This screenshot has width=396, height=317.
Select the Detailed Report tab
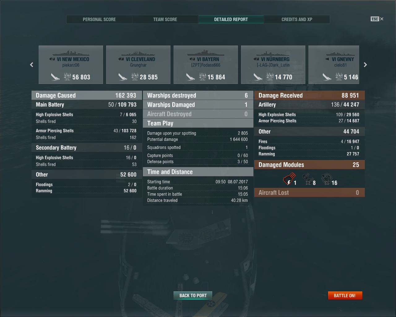pyautogui.click(x=231, y=19)
